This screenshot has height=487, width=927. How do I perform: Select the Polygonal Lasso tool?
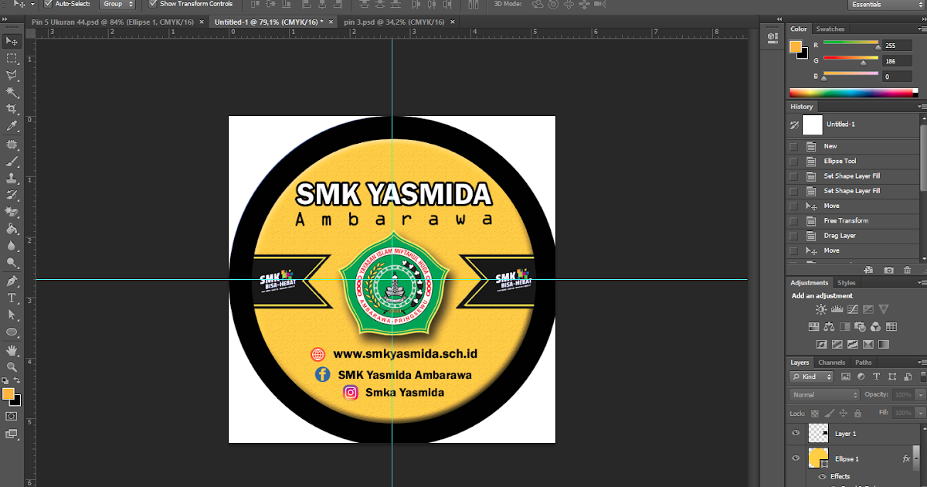[x=12, y=75]
